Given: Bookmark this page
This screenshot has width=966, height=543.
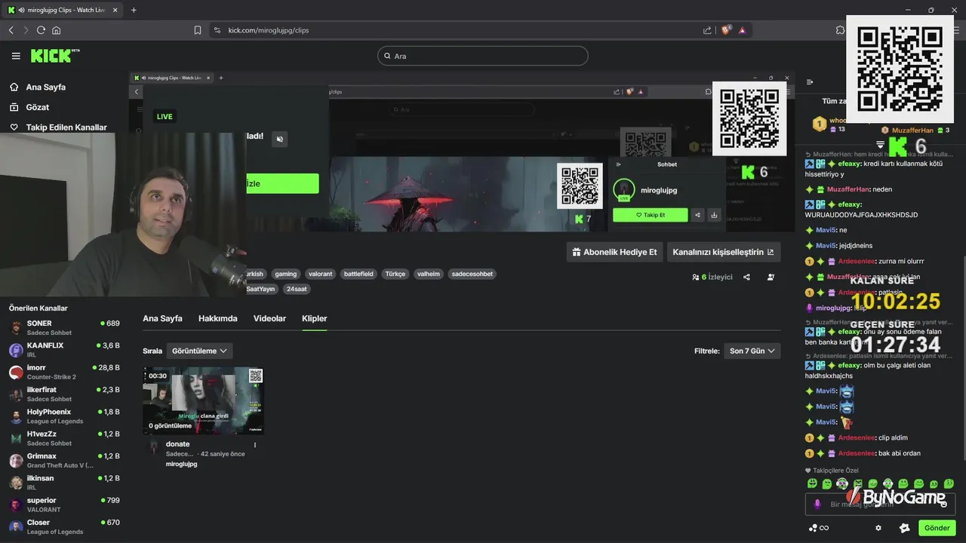Looking at the screenshot, I should (x=198, y=30).
